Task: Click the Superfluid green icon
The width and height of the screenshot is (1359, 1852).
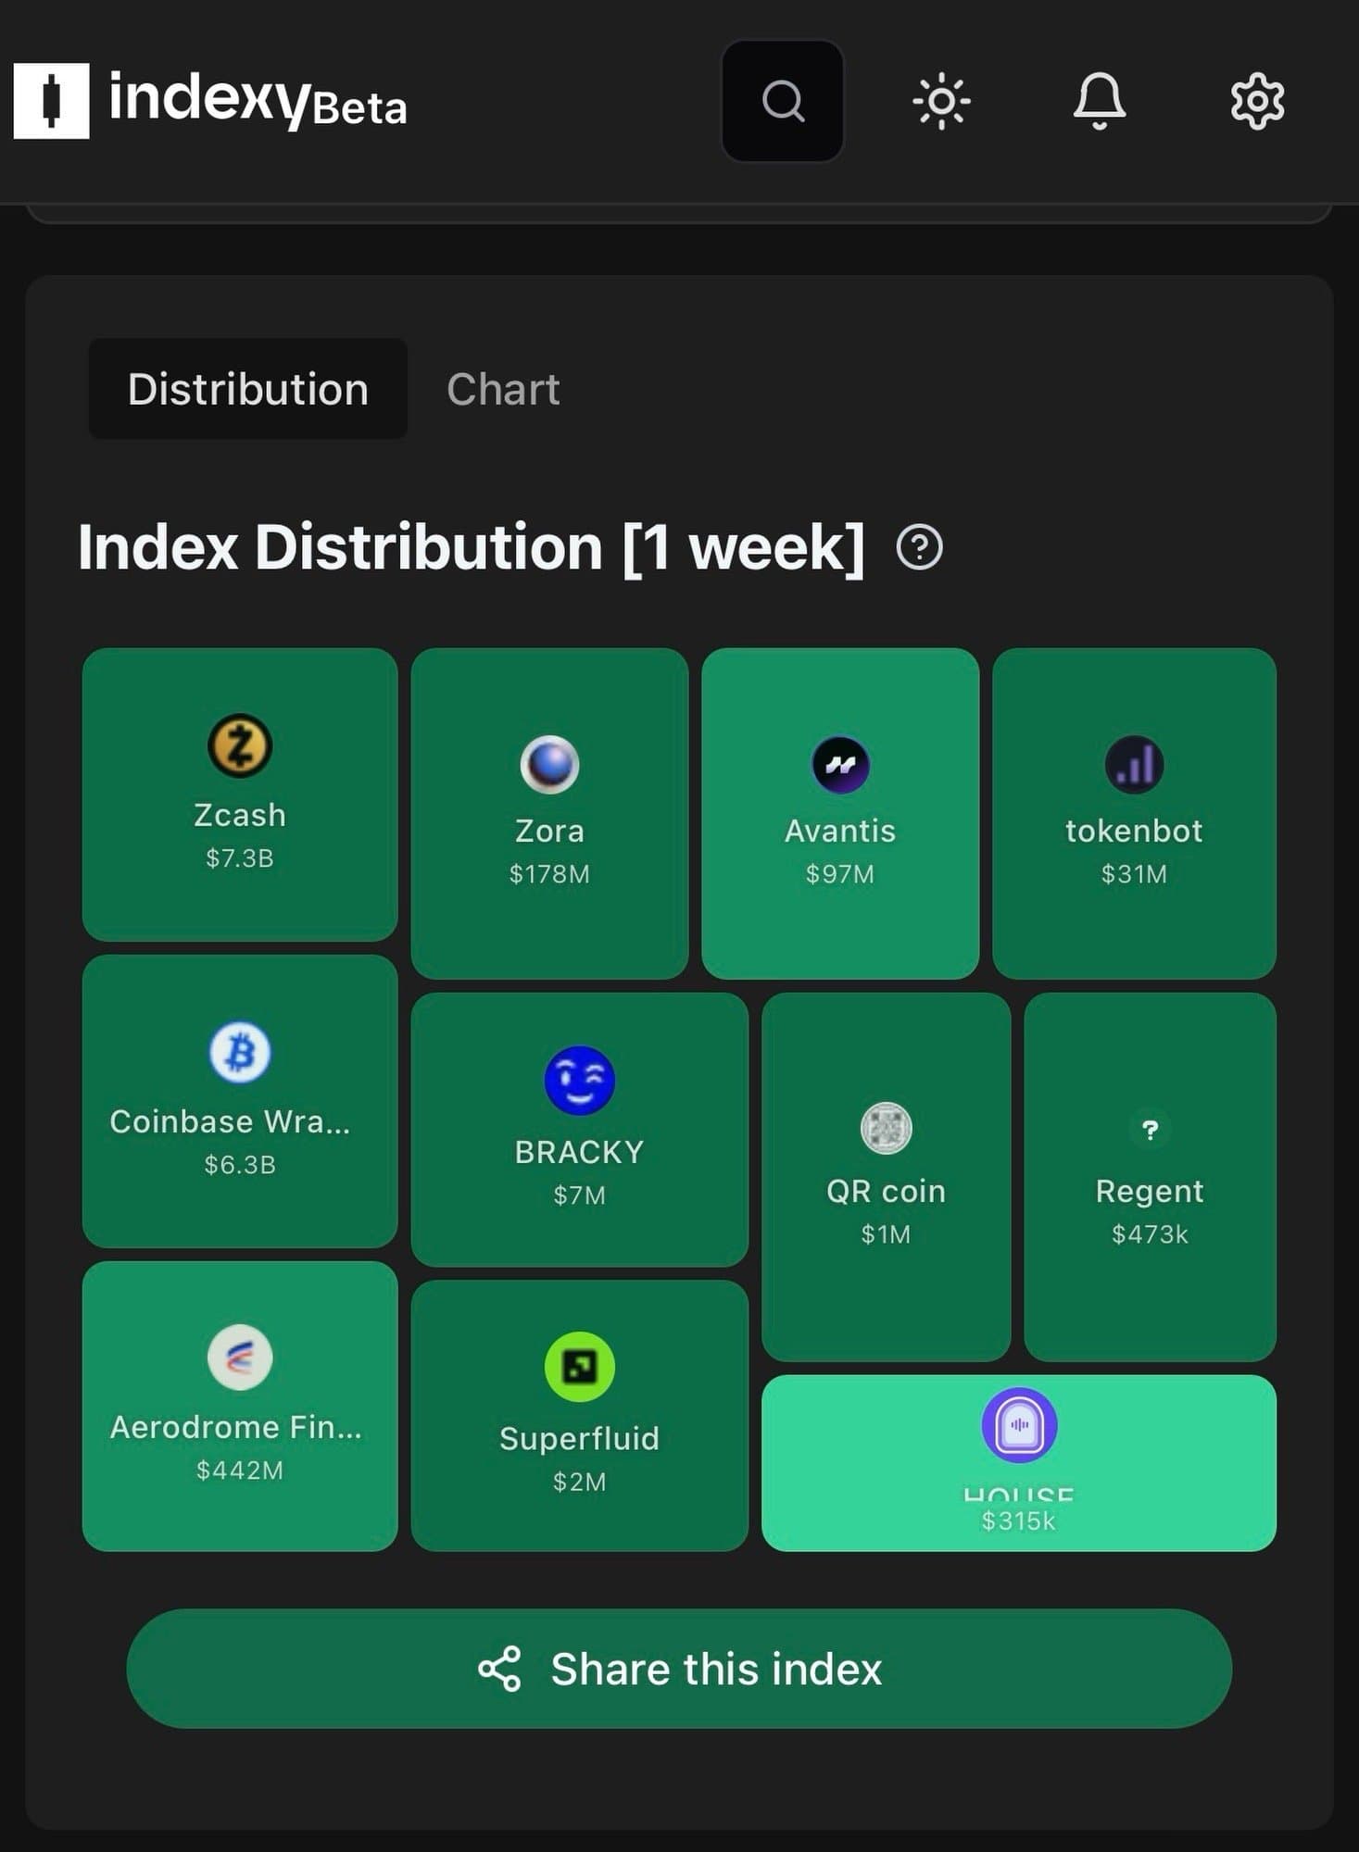Action: pos(579,1367)
